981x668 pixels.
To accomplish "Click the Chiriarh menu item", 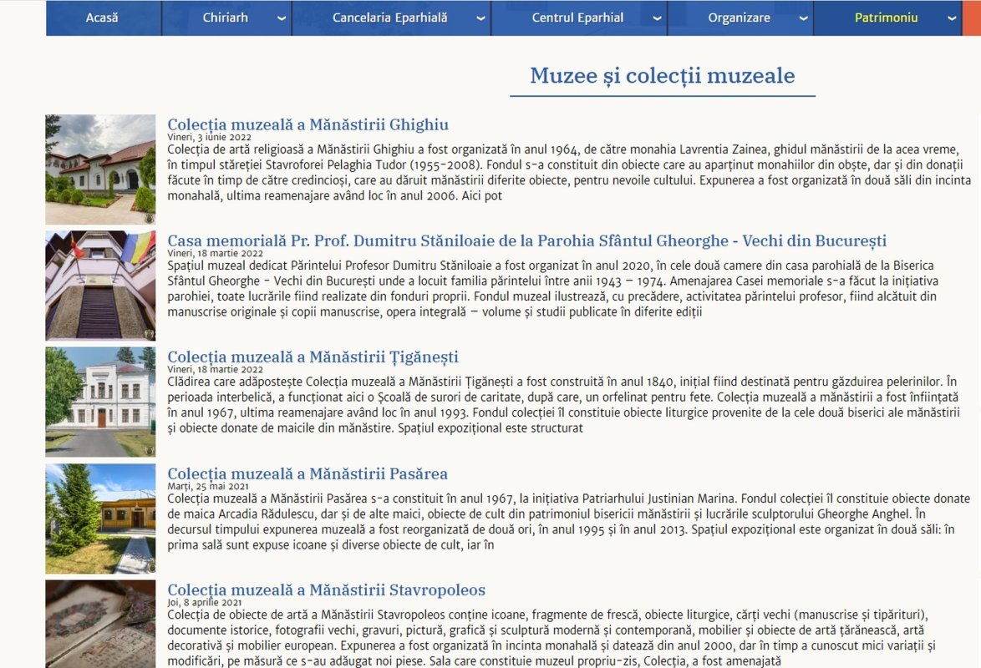I will coord(225,18).
